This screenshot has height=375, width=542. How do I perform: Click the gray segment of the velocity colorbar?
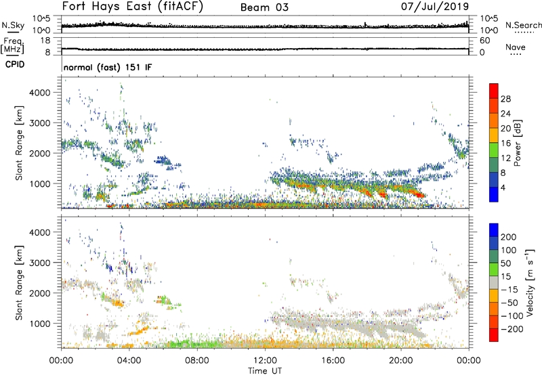tap(494, 282)
